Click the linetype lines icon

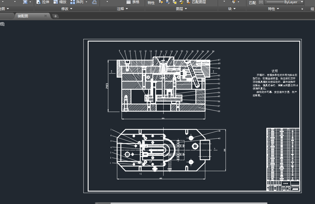tap(261, 2)
